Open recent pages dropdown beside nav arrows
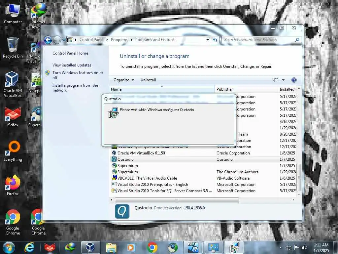Viewport: 338px width, 254px height. coord(64,40)
